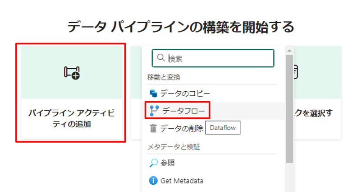
Task: Pick the データの削除 activity label
Action: 182,128
